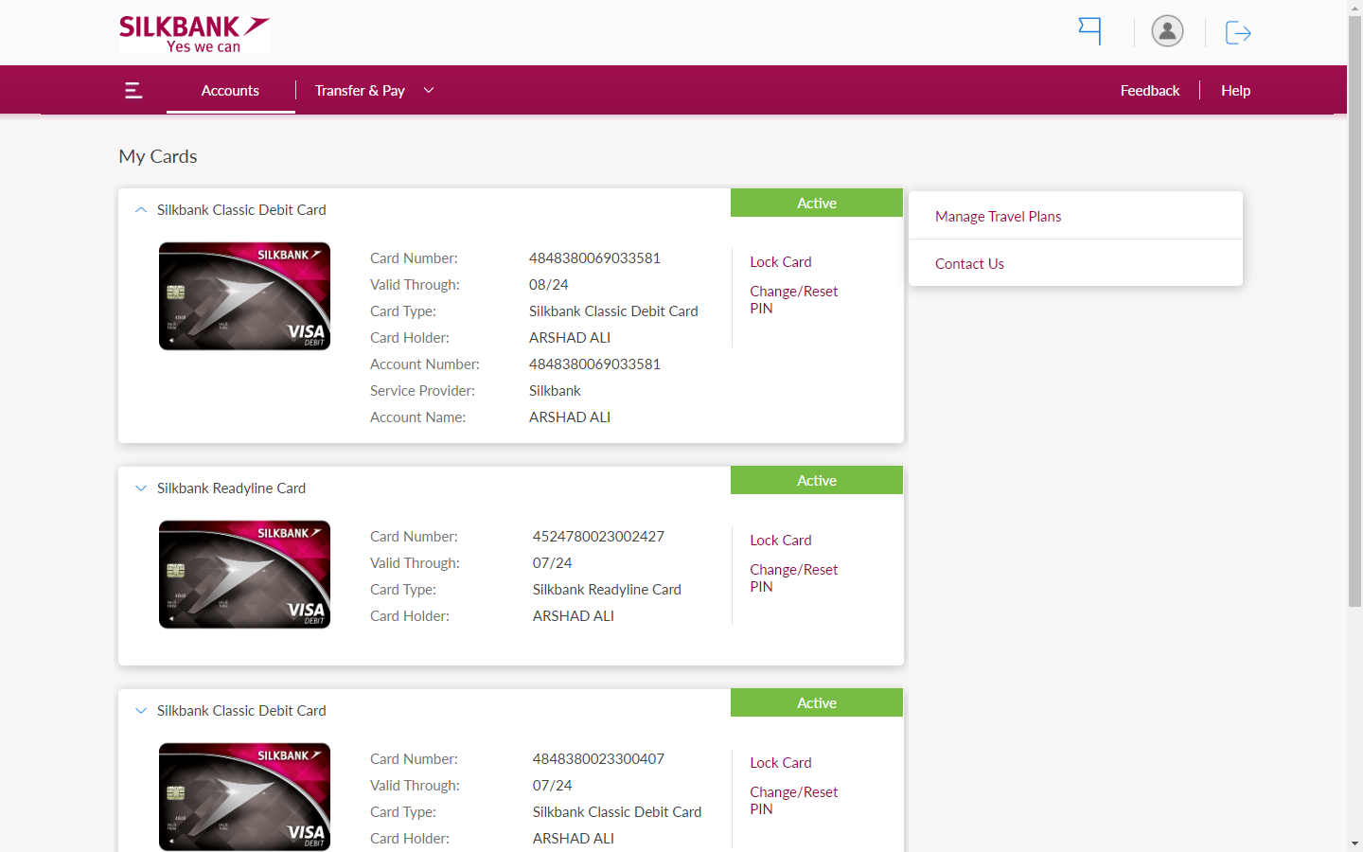Click the logout icon in header
Viewport: 1363px width, 852px height.
pyautogui.click(x=1238, y=33)
